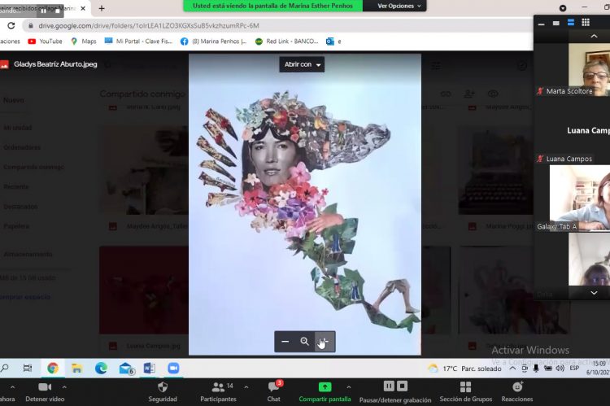
Task: Zoom out of the image preview
Action: click(285, 342)
